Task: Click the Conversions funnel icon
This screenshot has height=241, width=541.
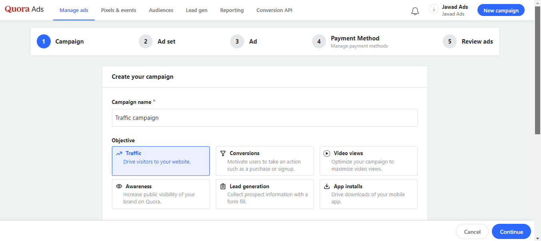Action: click(223, 153)
